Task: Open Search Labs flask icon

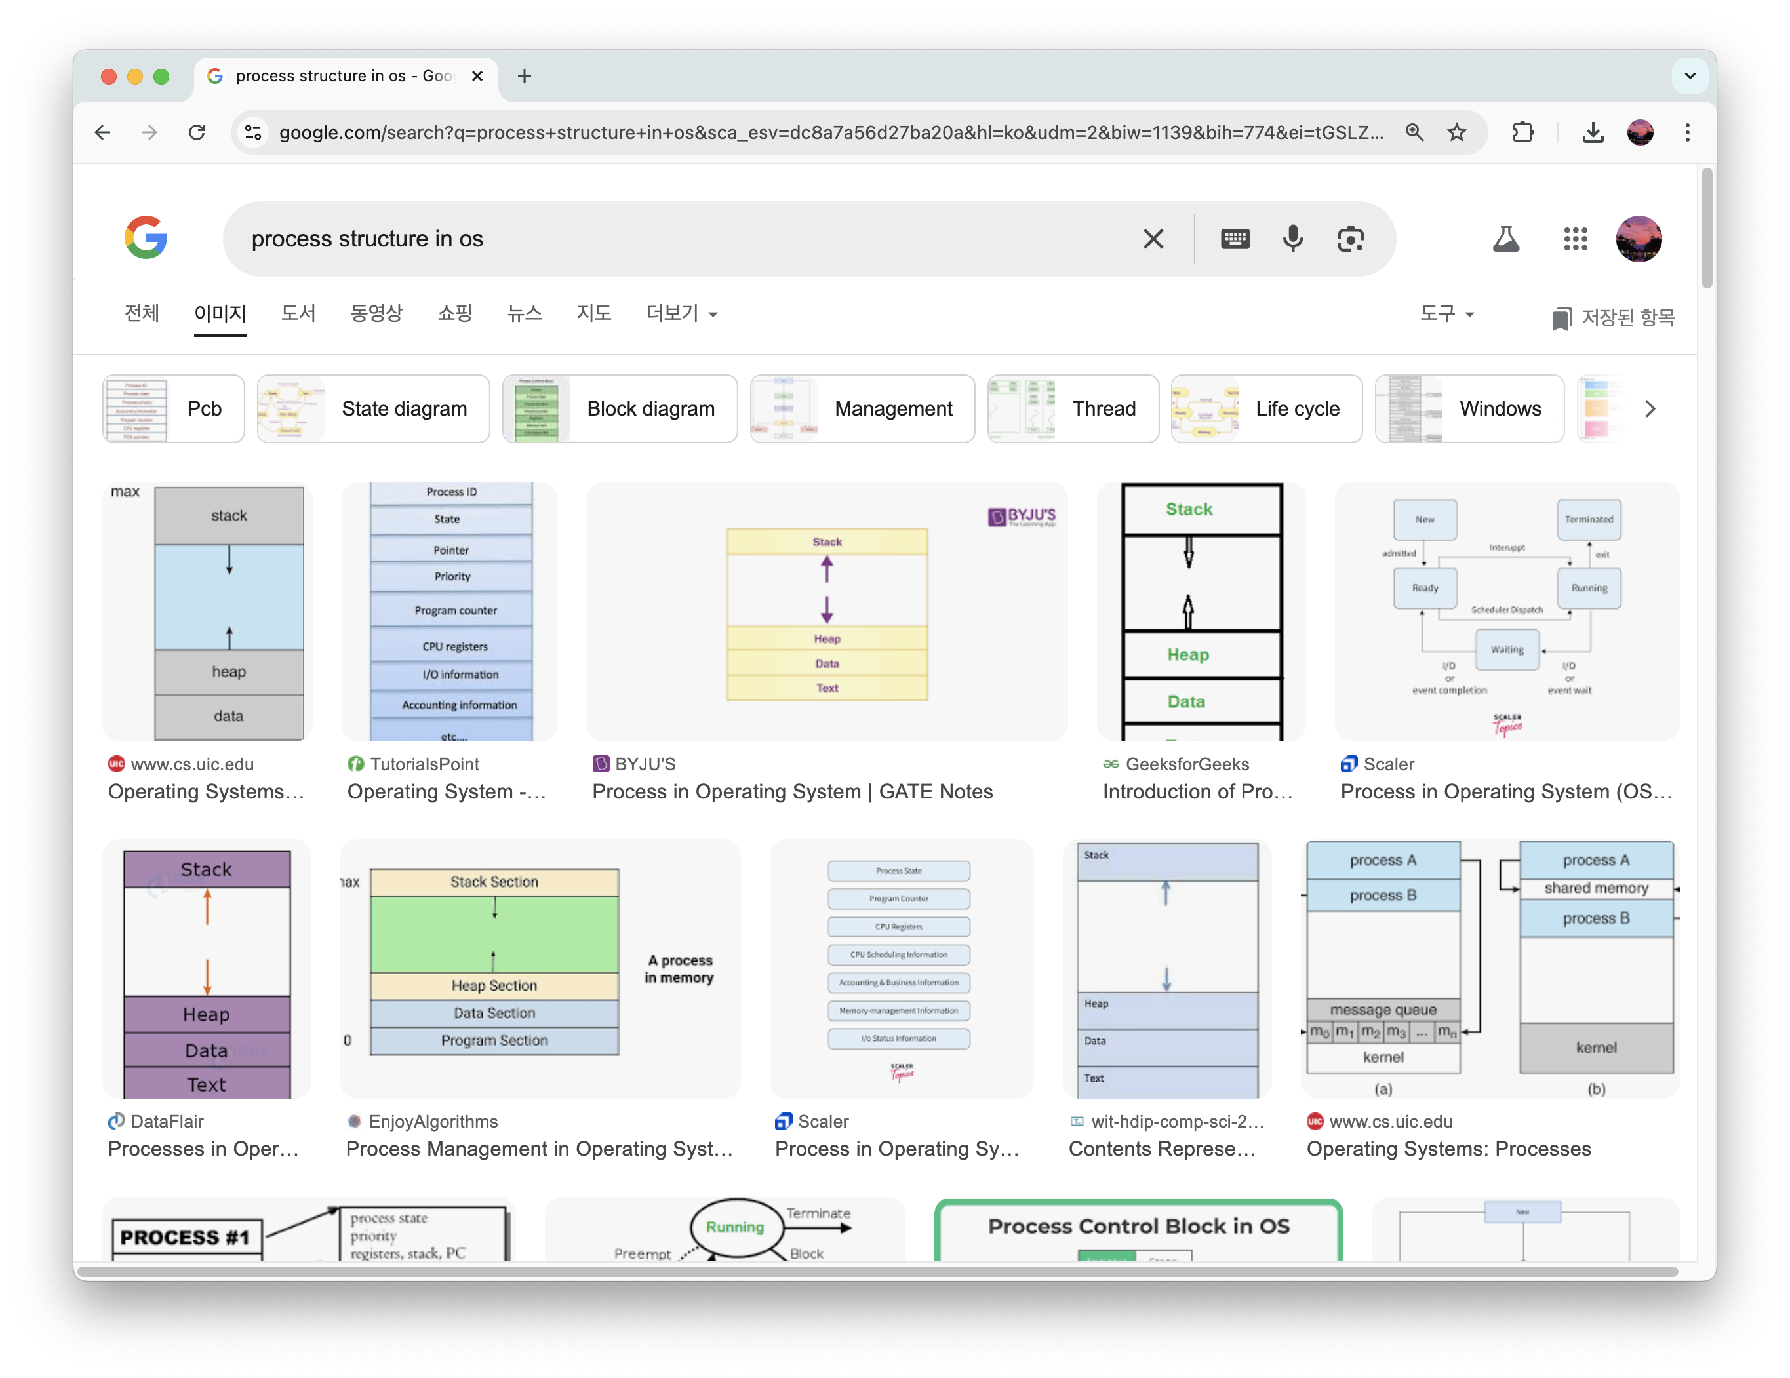Action: pyautogui.click(x=1505, y=239)
